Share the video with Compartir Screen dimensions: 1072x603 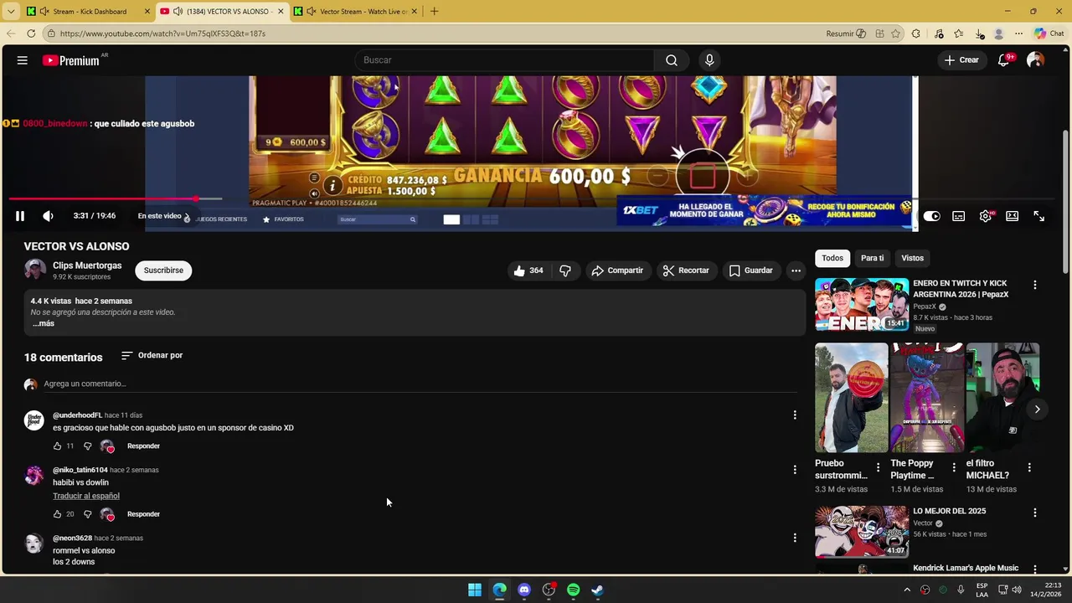pyautogui.click(x=617, y=271)
